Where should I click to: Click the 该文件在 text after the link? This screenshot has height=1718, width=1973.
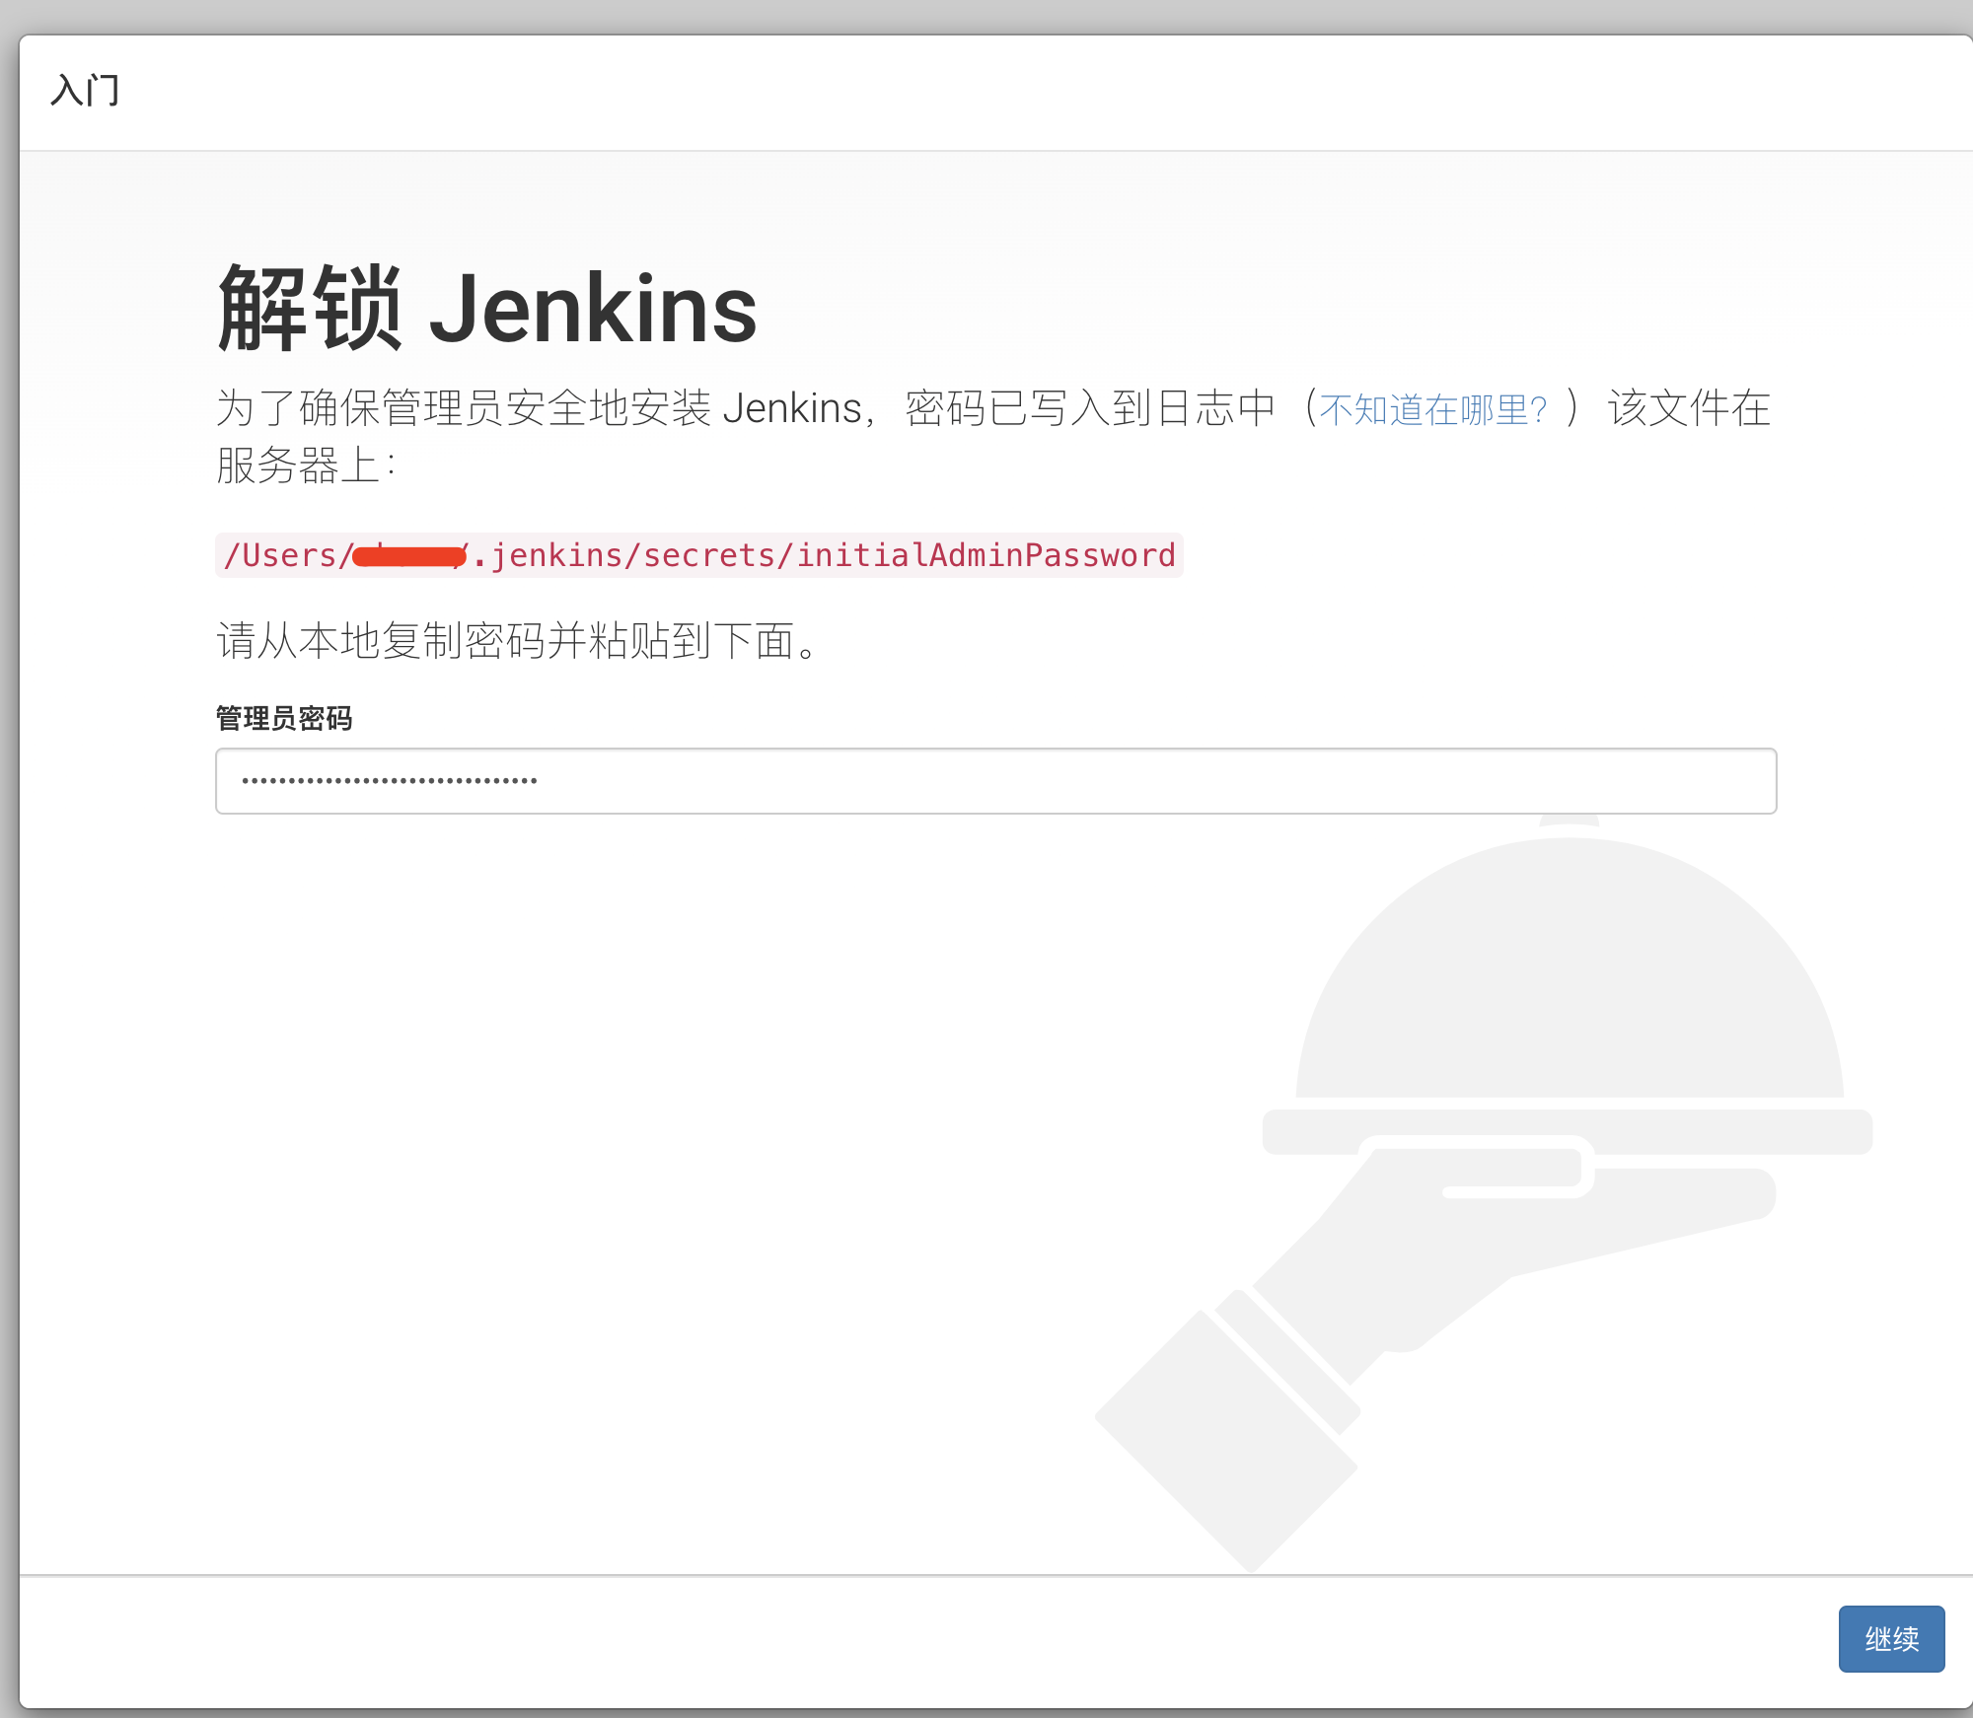(1689, 408)
